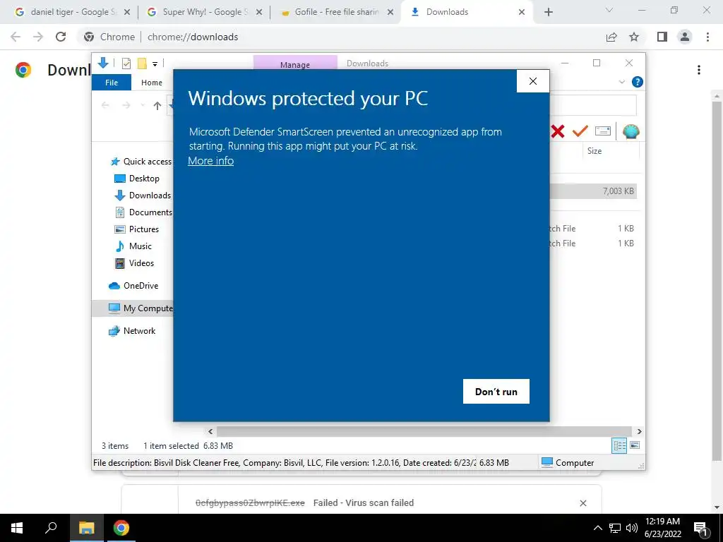Click File Explorer taskbar icon
This screenshot has height=542, width=723.
point(86,528)
